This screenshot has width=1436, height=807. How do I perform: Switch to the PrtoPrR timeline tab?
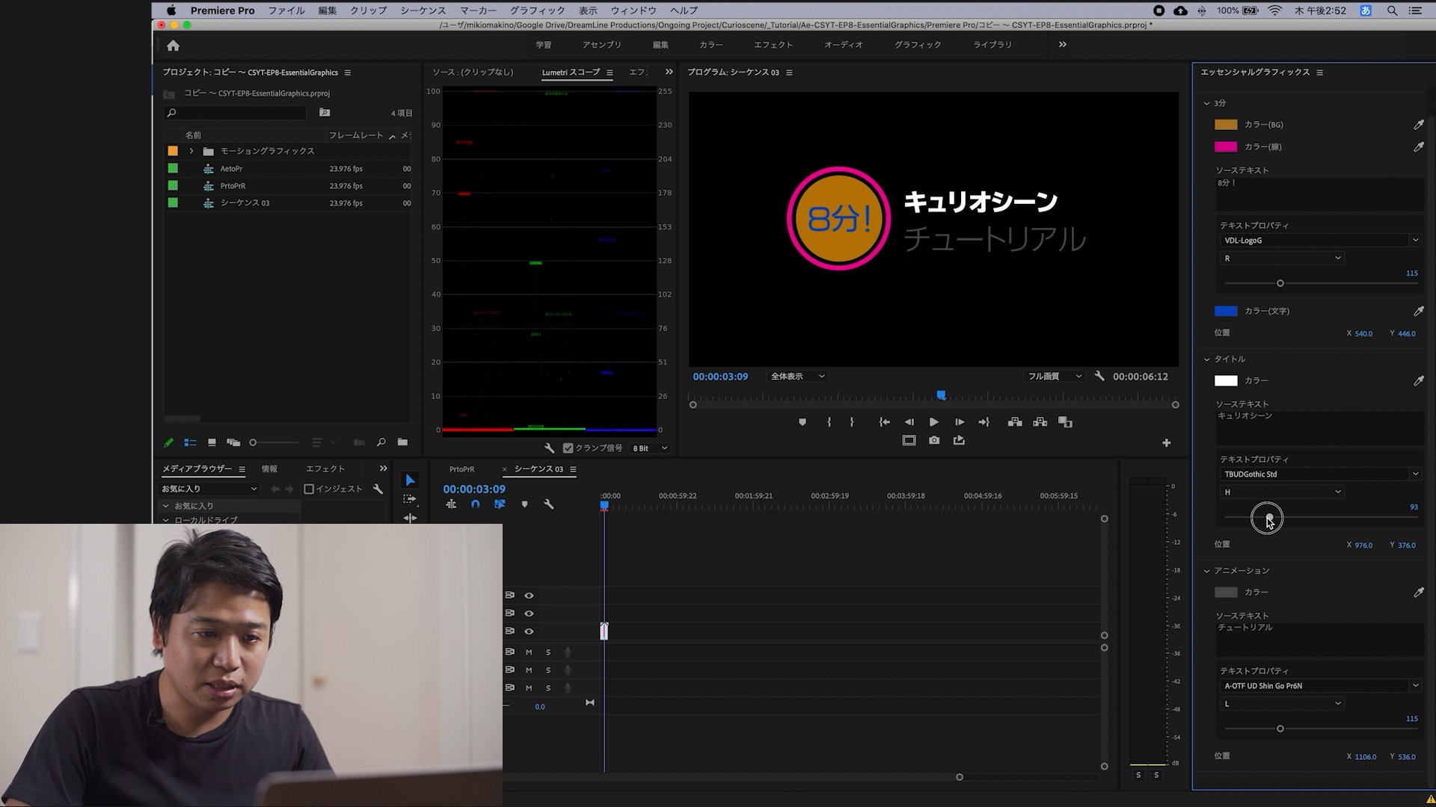(x=461, y=469)
